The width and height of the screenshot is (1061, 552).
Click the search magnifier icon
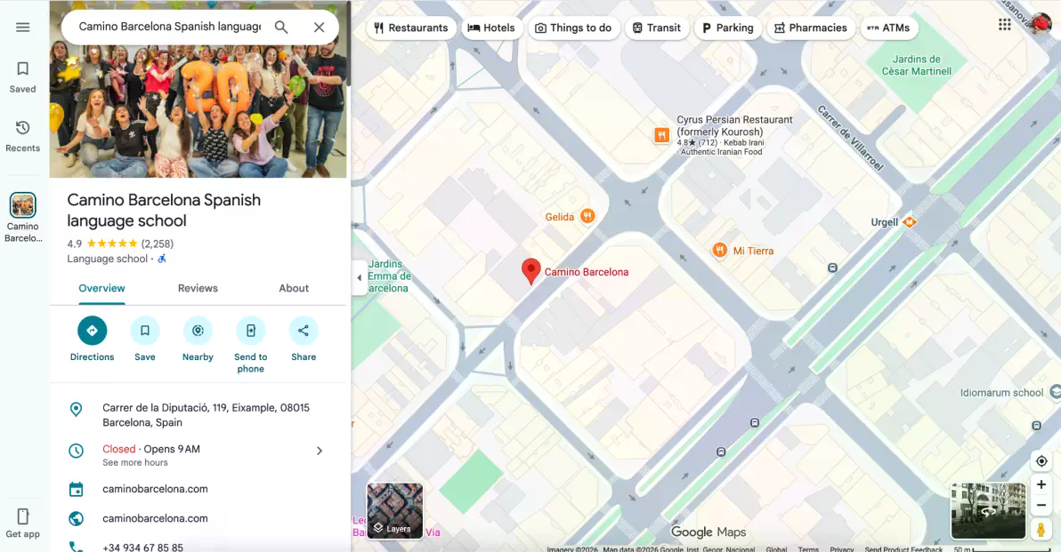point(280,27)
